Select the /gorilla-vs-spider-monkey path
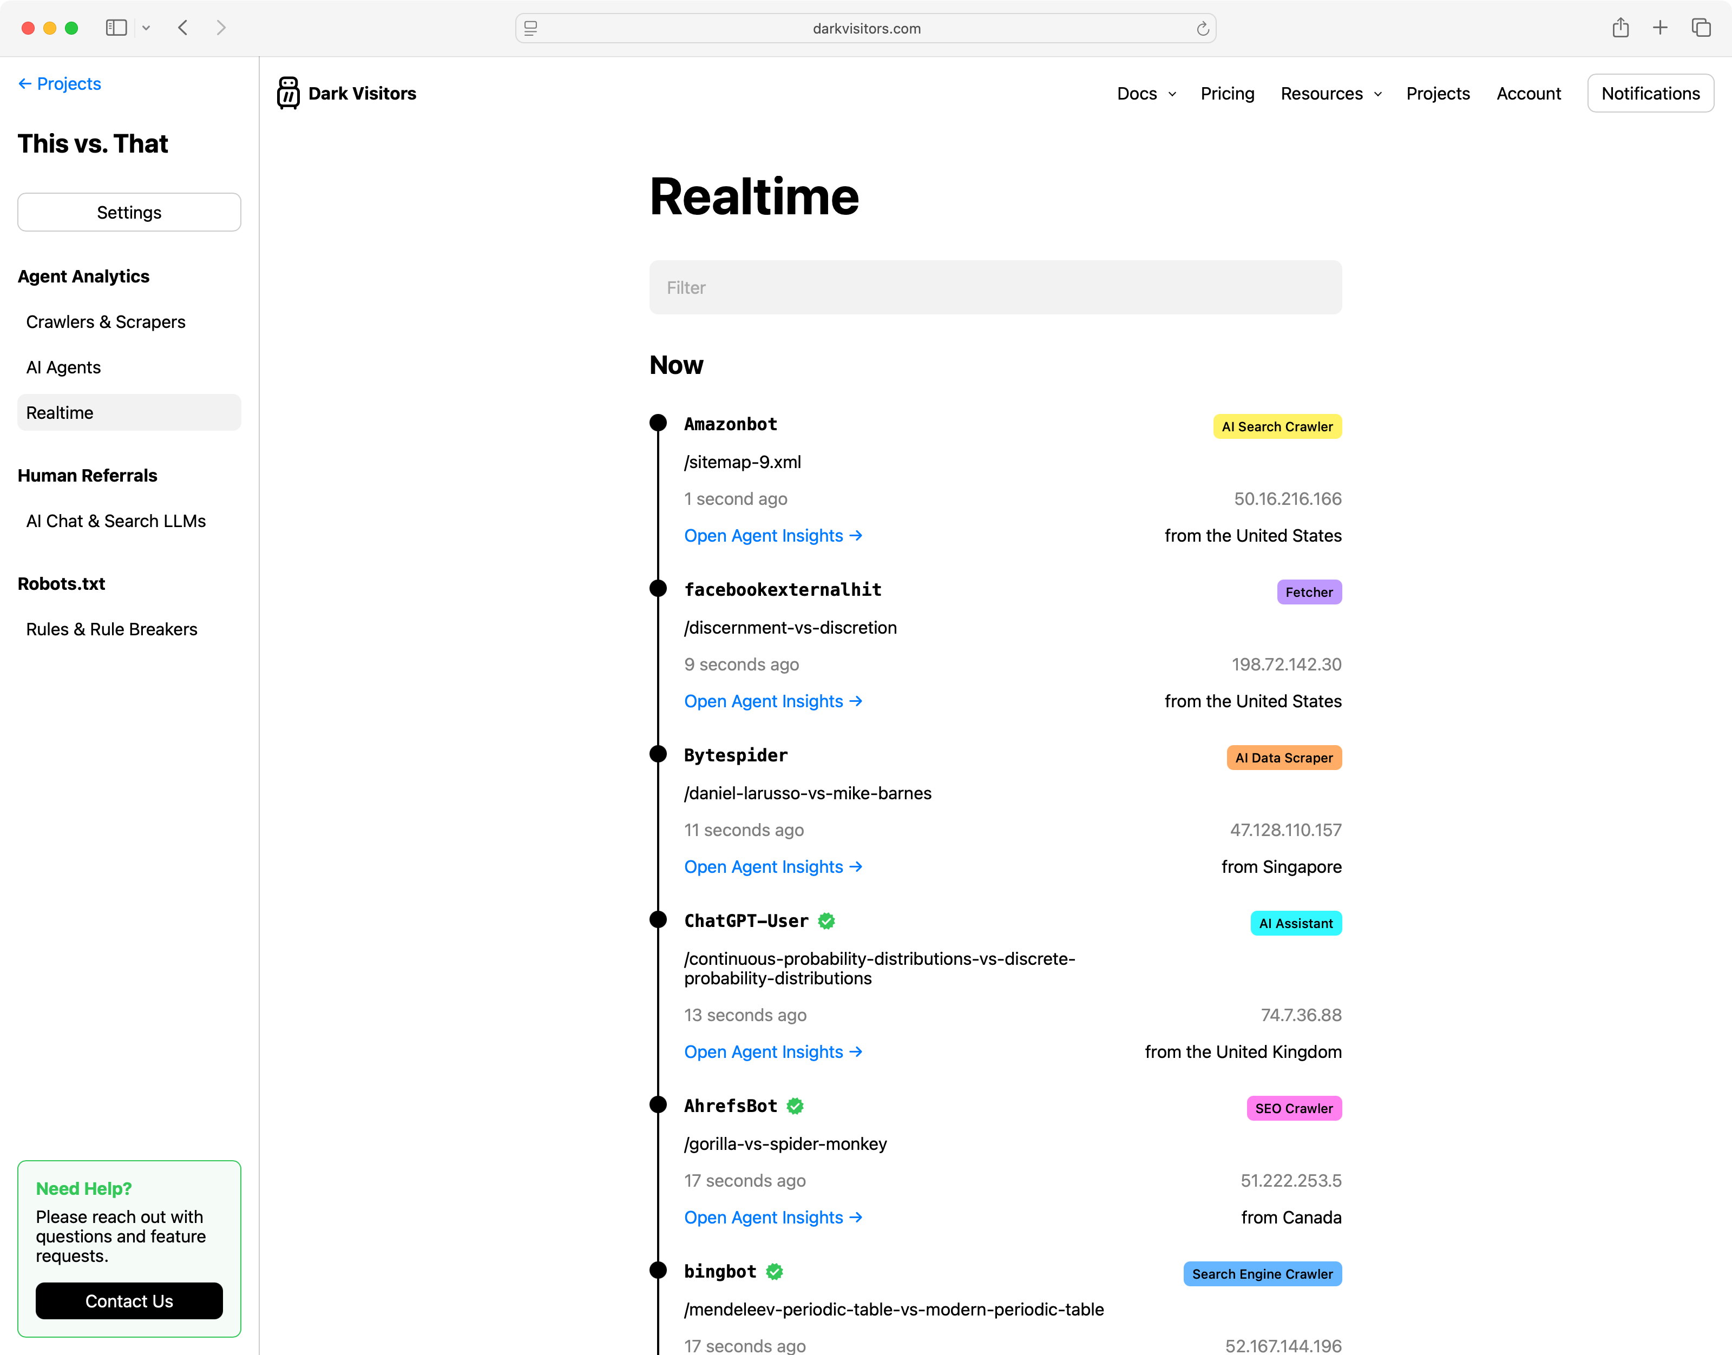Image resolution: width=1732 pixels, height=1355 pixels. pyautogui.click(x=785, y=1143)
